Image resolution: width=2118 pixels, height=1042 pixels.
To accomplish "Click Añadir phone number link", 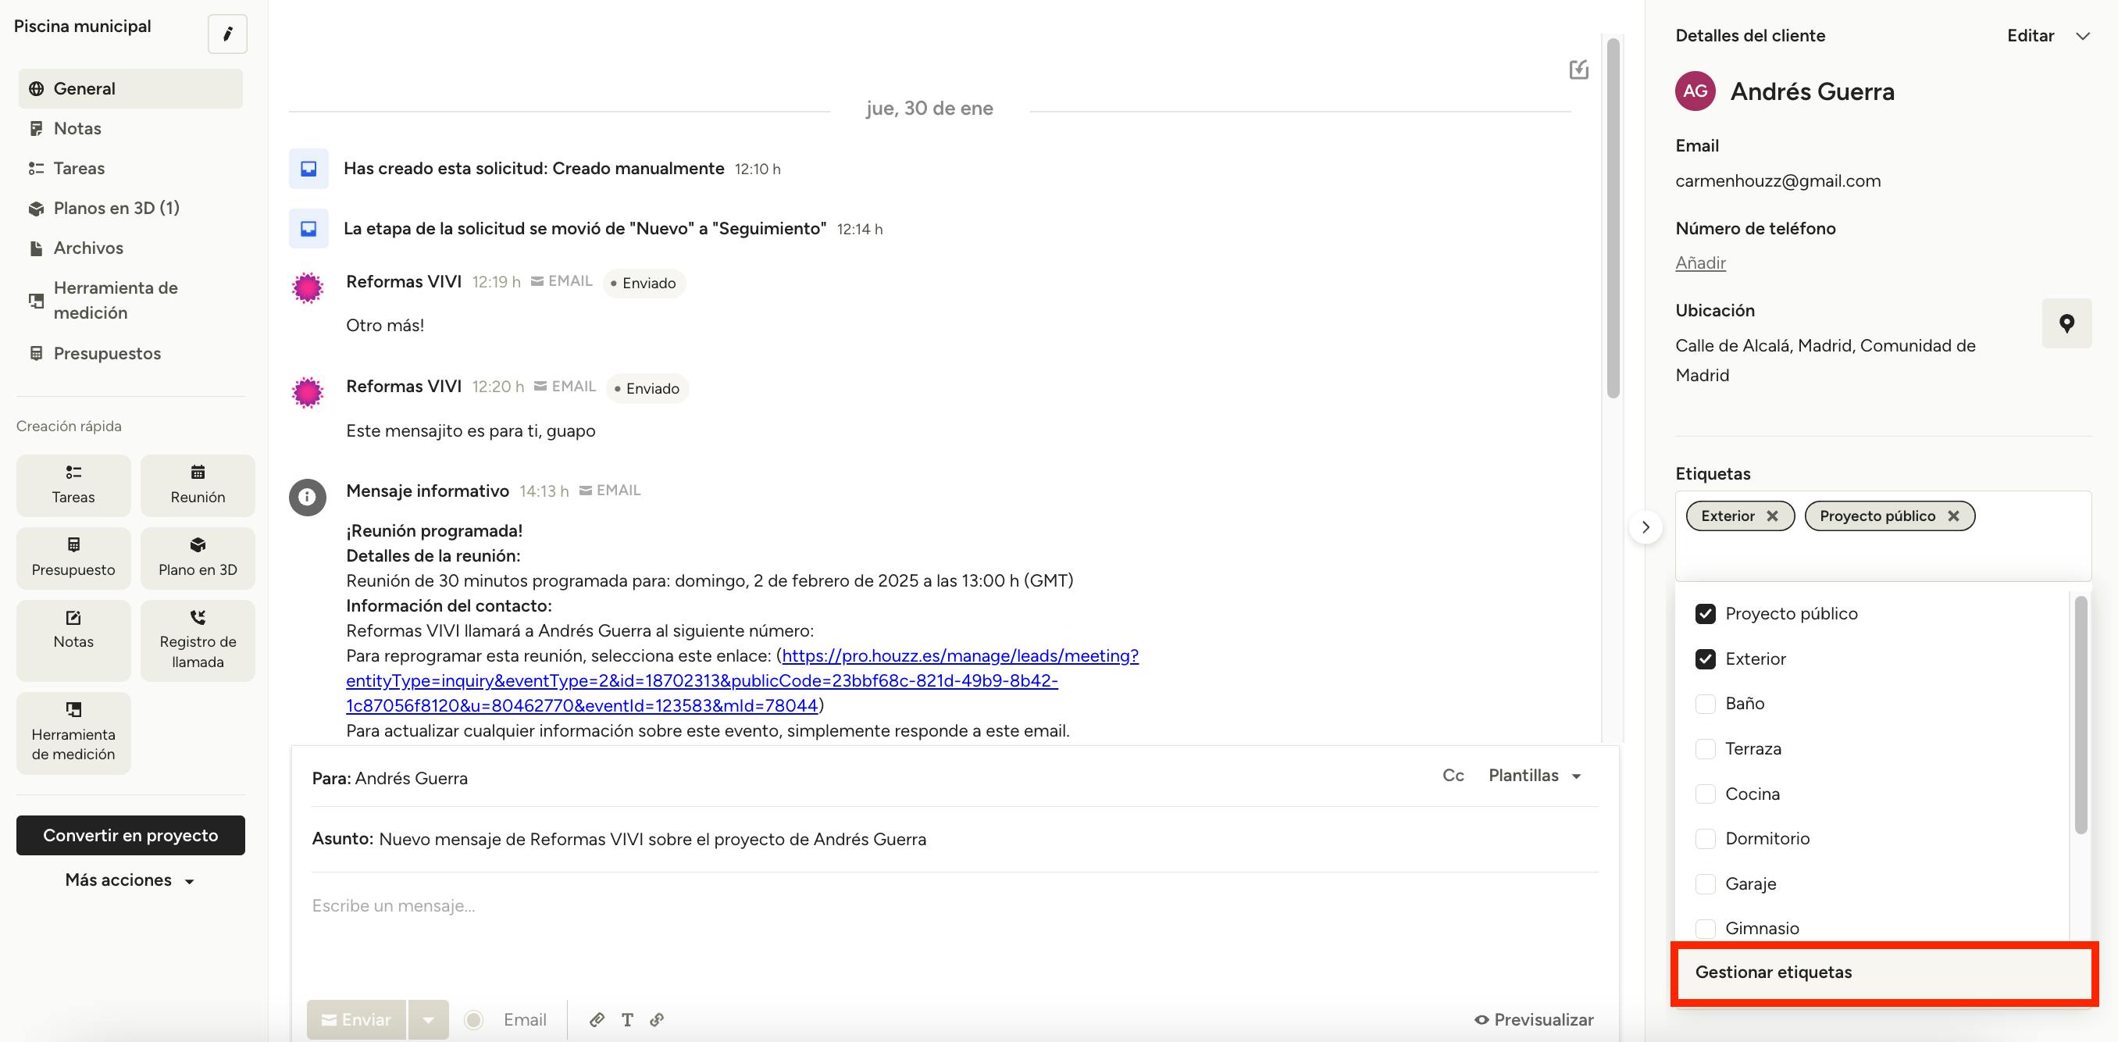I will click(x=1699, y=263).
